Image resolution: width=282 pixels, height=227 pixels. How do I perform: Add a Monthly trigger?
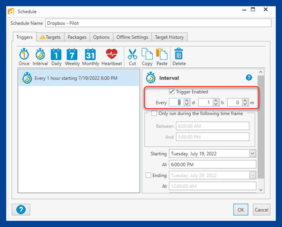(x=90, y=57)
